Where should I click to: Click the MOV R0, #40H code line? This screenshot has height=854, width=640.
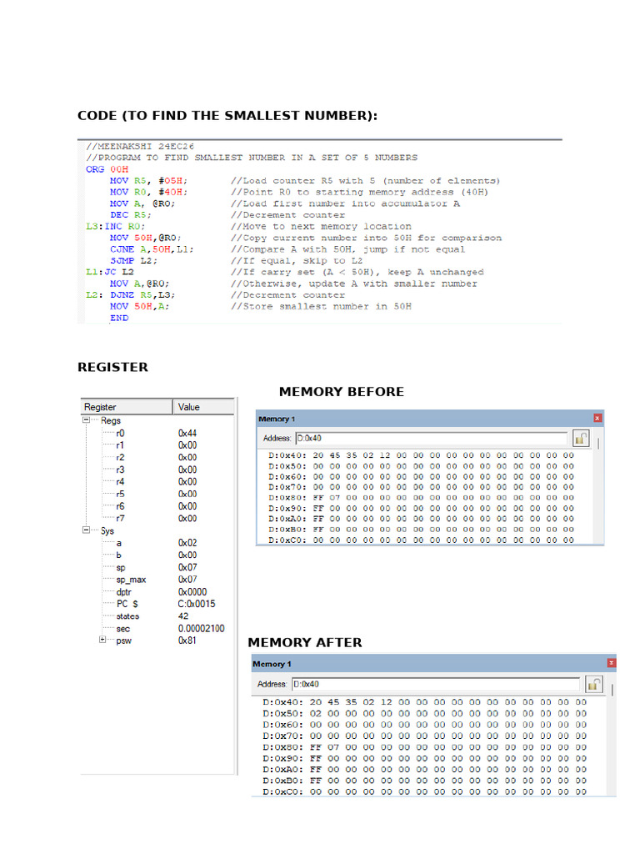[x=148, y=193]
